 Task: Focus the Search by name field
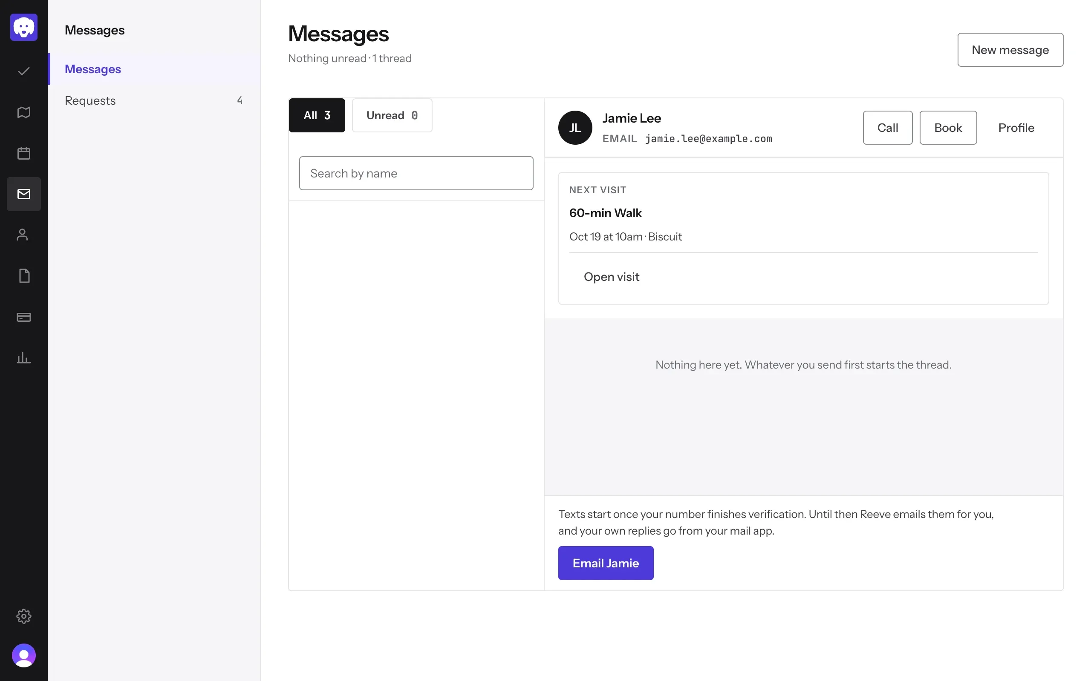click(416, 173)
